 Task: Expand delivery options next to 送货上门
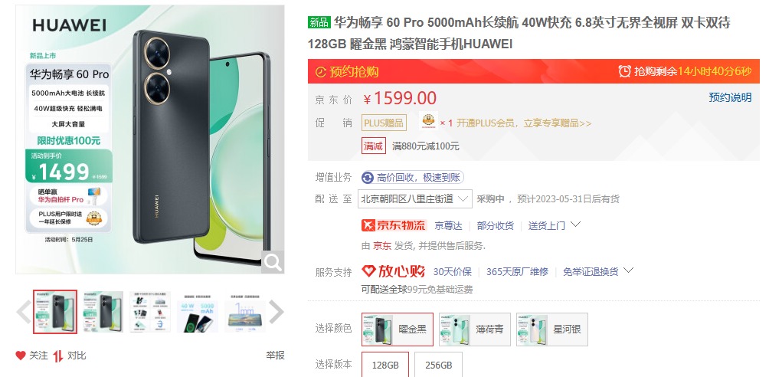576,225
